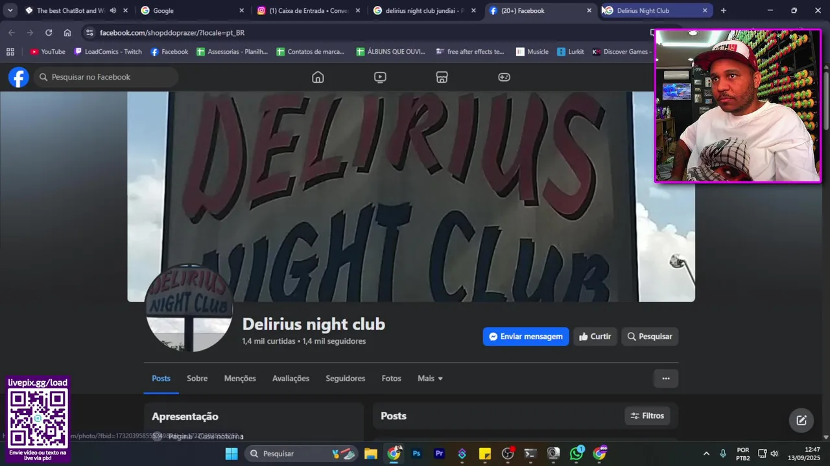The width and height of the screenshot is (830, 466).
Task: Close the ChatBot browser tab
Action: [126, 10]
